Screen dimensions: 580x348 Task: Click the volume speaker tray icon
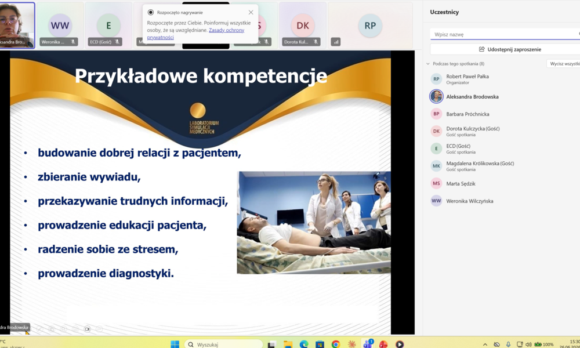pos(528,345)
